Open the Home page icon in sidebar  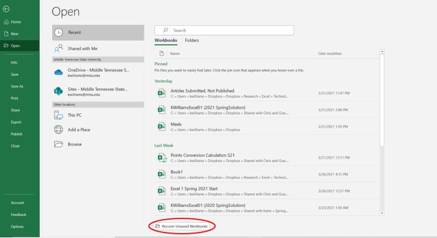click(x=6, y=21)
